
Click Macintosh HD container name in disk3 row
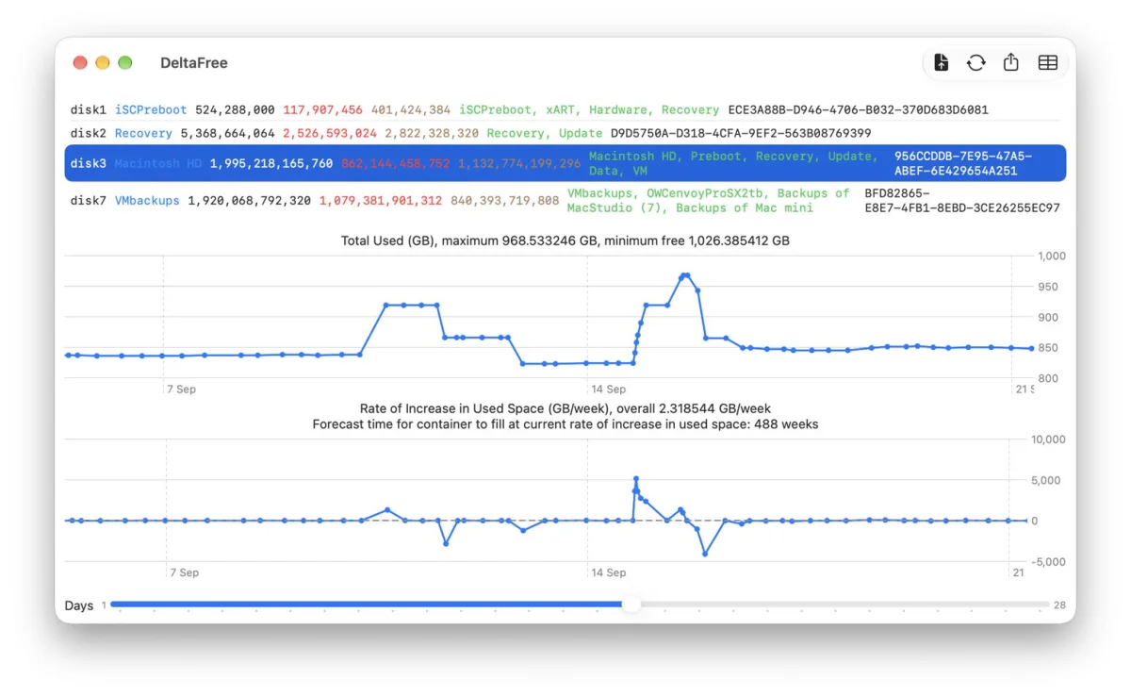[x=158, y=163]
